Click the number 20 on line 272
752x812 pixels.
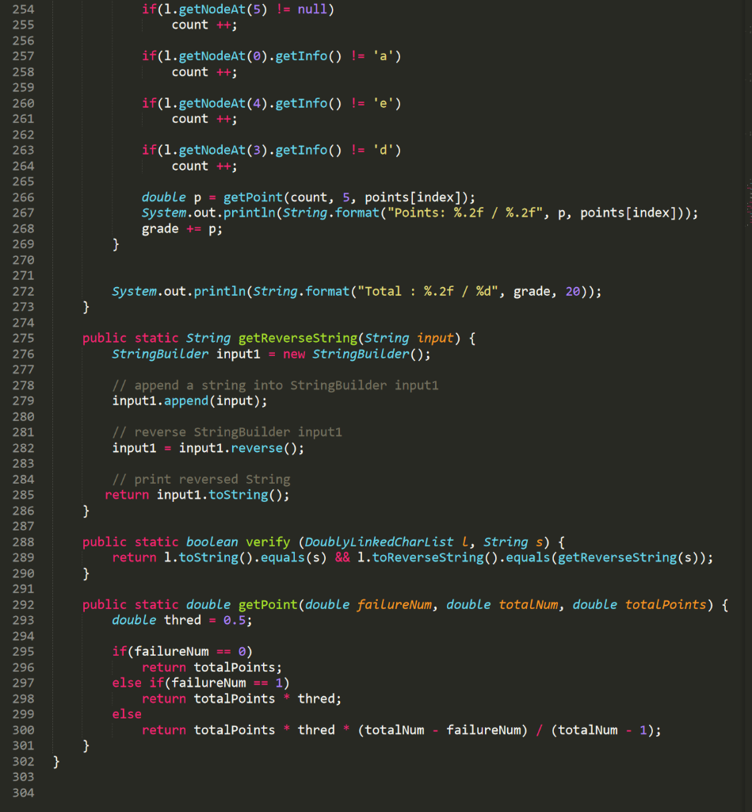pos(572,292)
